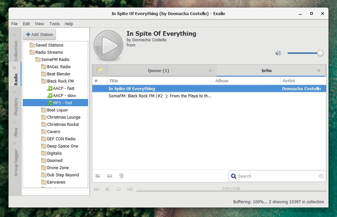The height and width of the screenshot is (217, 337).
Task: Stop playback with the stop button
Action: [118, 189]
